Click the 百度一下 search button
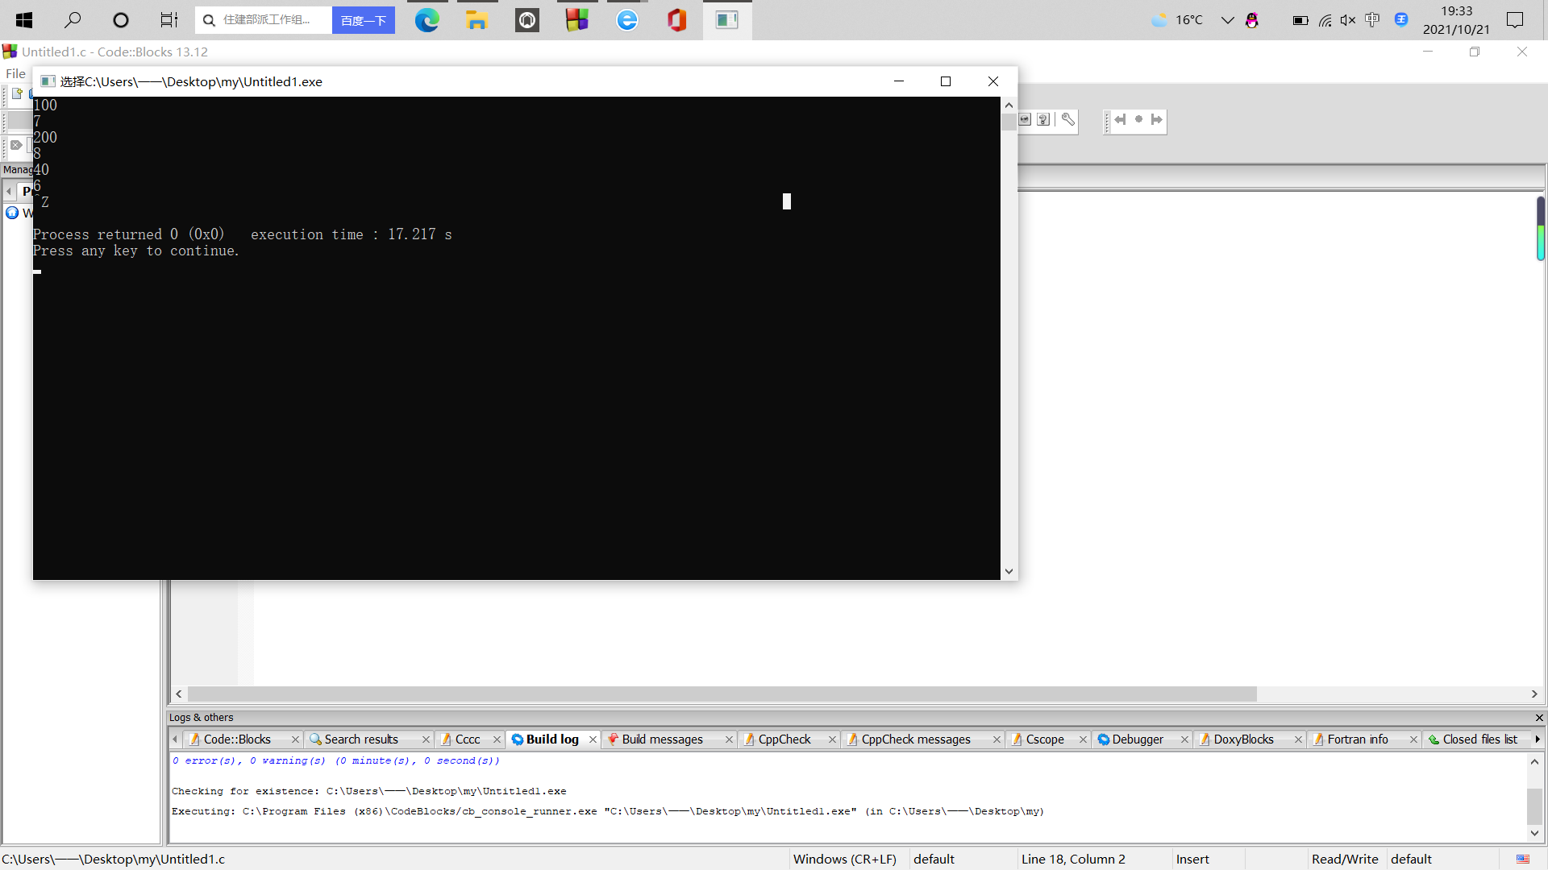 [x=364, y=20]
